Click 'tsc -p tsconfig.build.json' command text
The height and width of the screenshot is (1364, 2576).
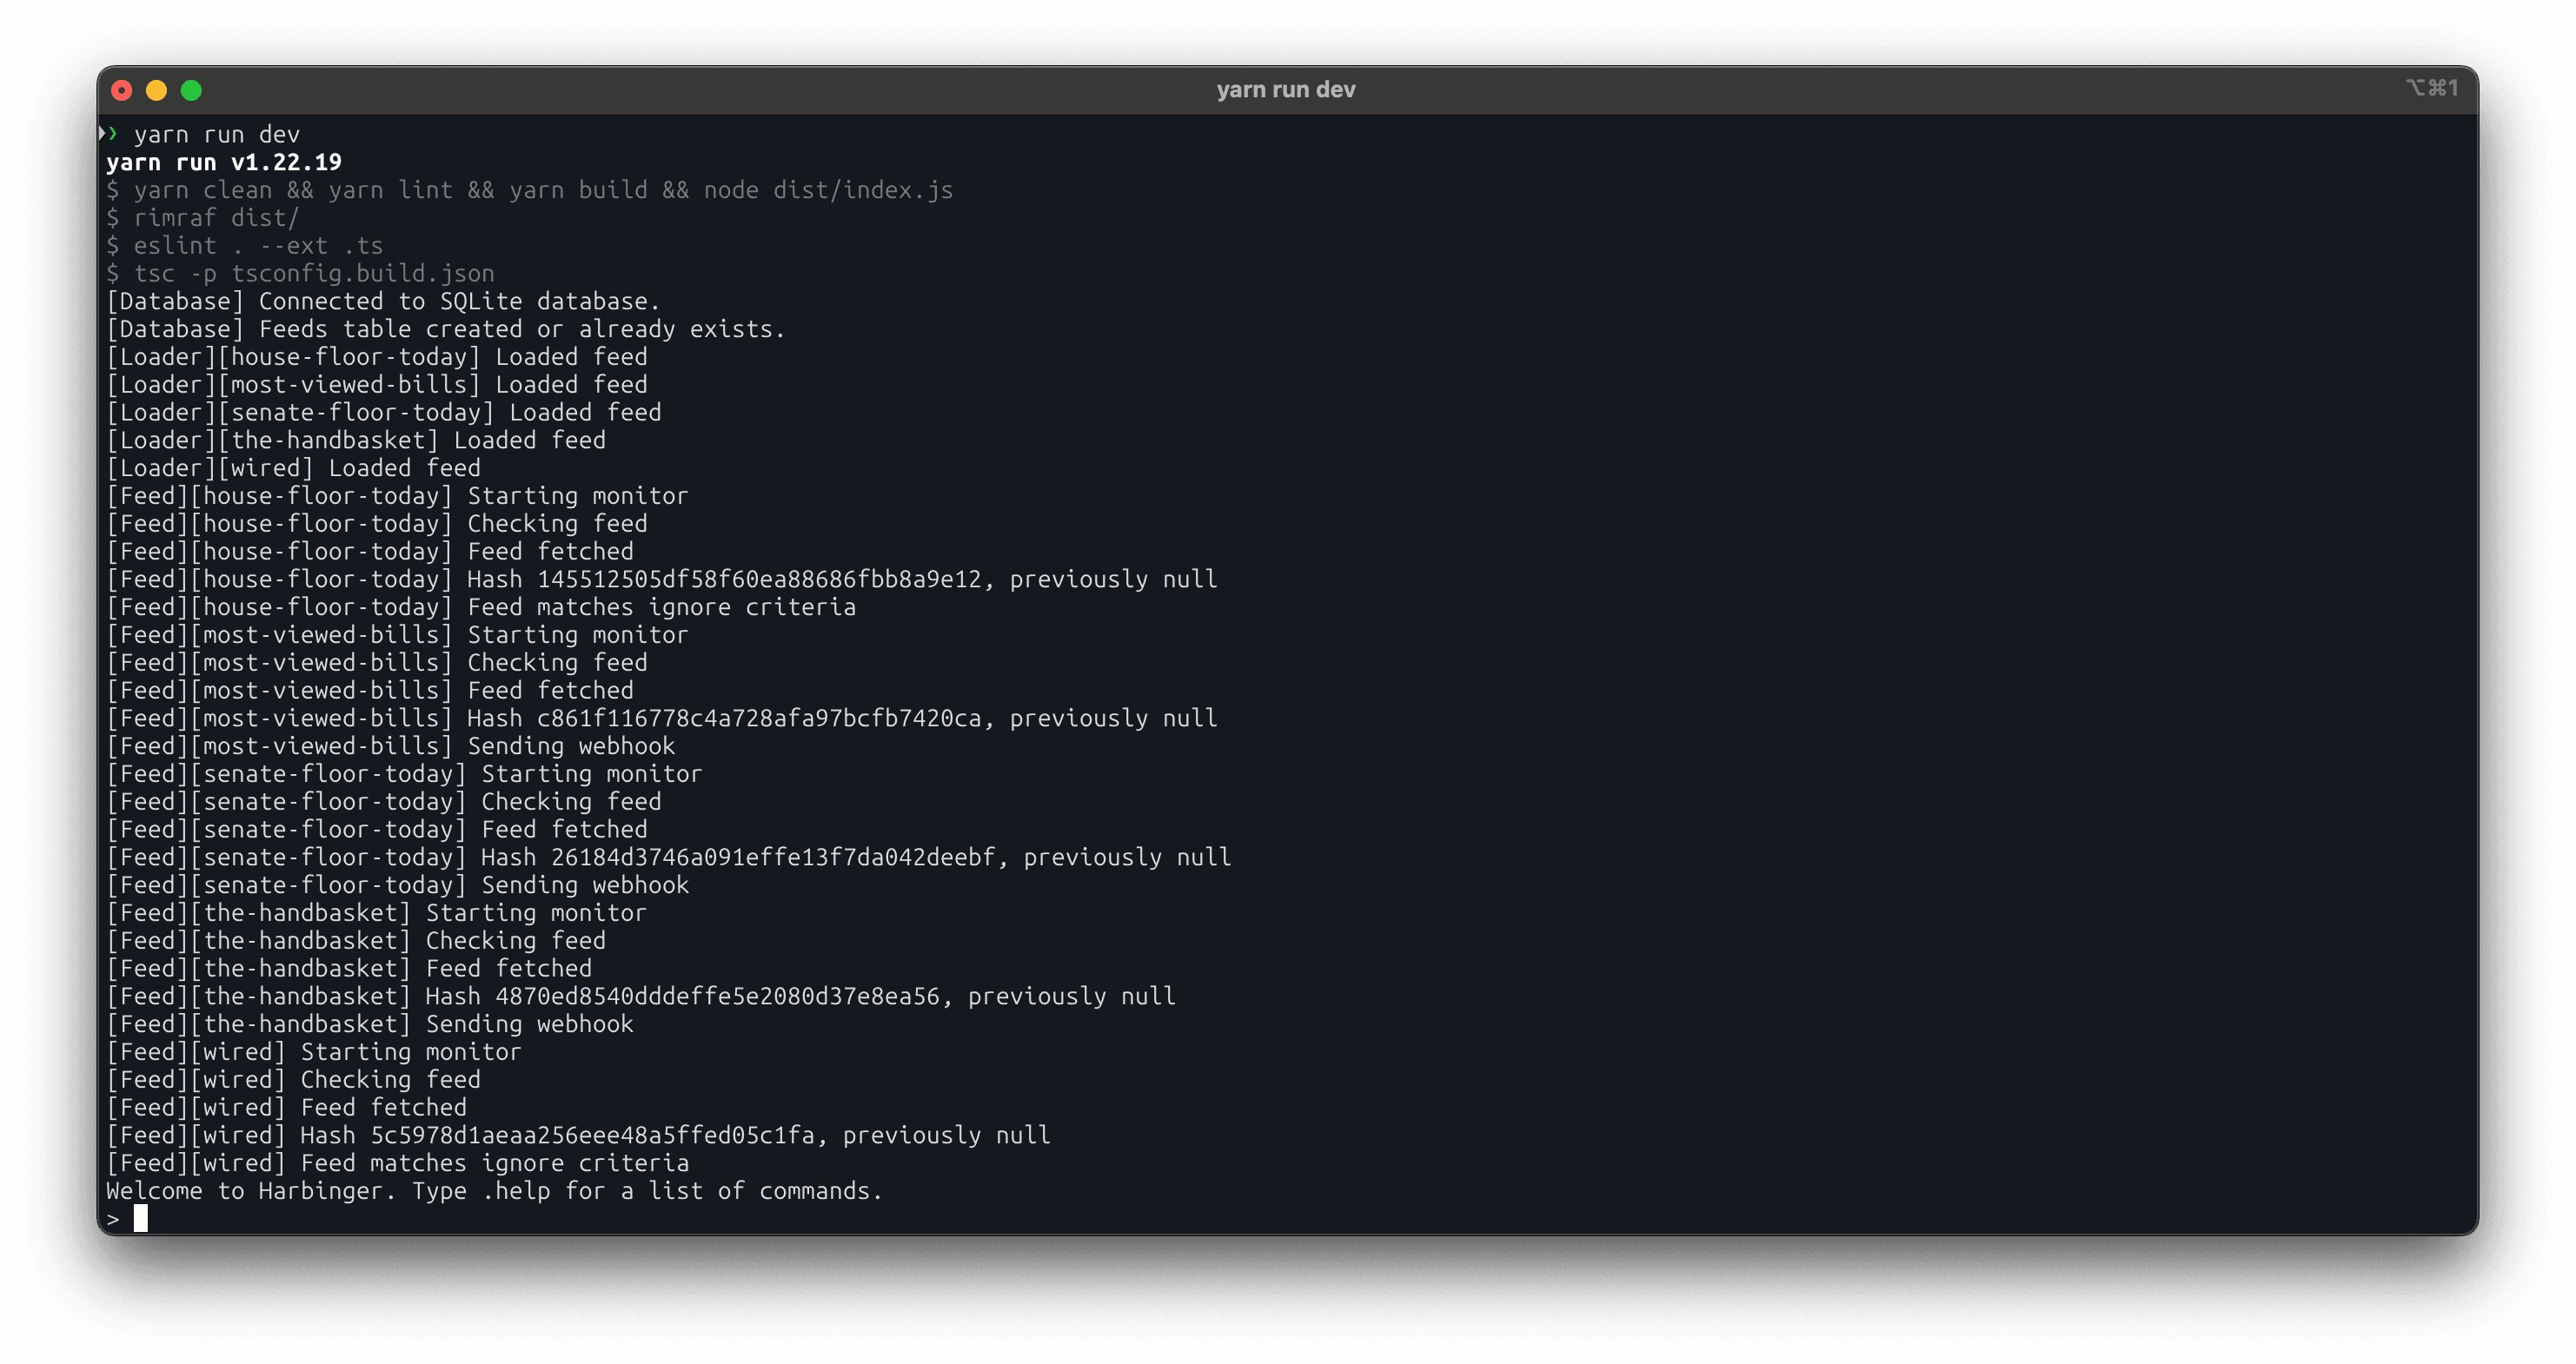tap(314, 274)
